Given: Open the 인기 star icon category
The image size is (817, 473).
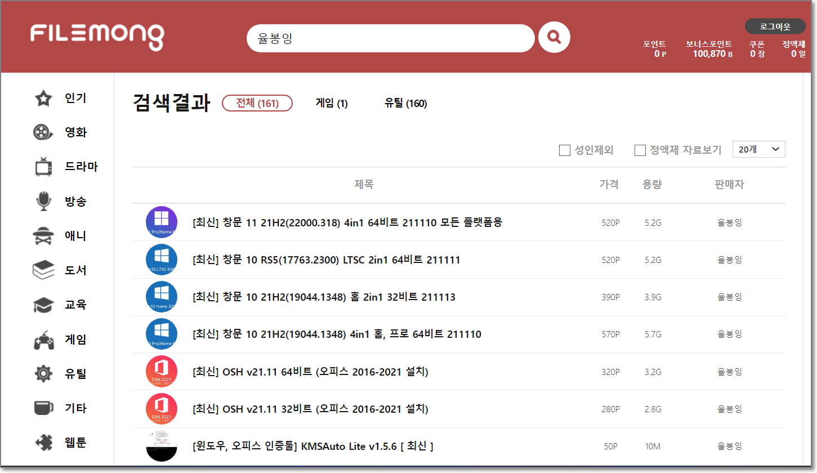Looking at the screenshot, I should 43,99.
